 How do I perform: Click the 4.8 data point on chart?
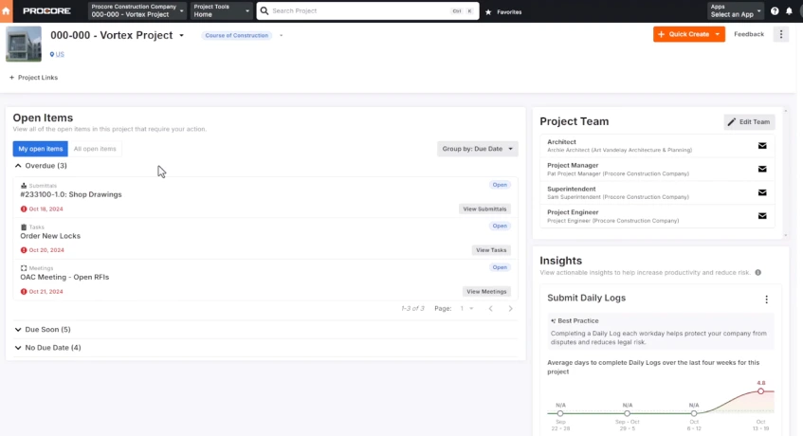click(x=761, y=391)
